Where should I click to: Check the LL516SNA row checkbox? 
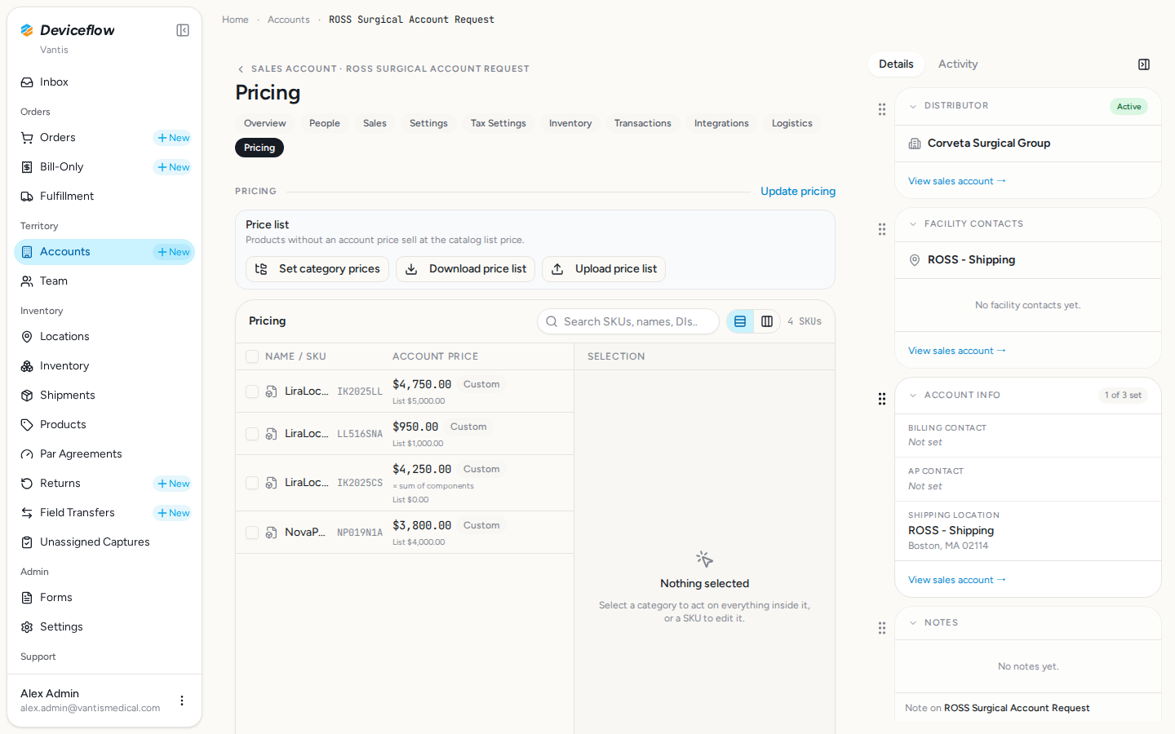pos(252,434)
